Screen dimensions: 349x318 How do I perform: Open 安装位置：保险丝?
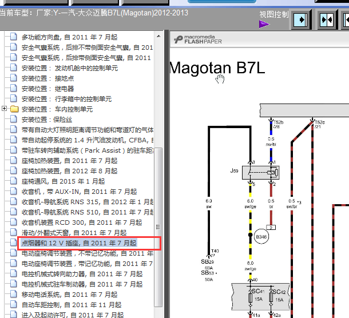coord(47,120)
